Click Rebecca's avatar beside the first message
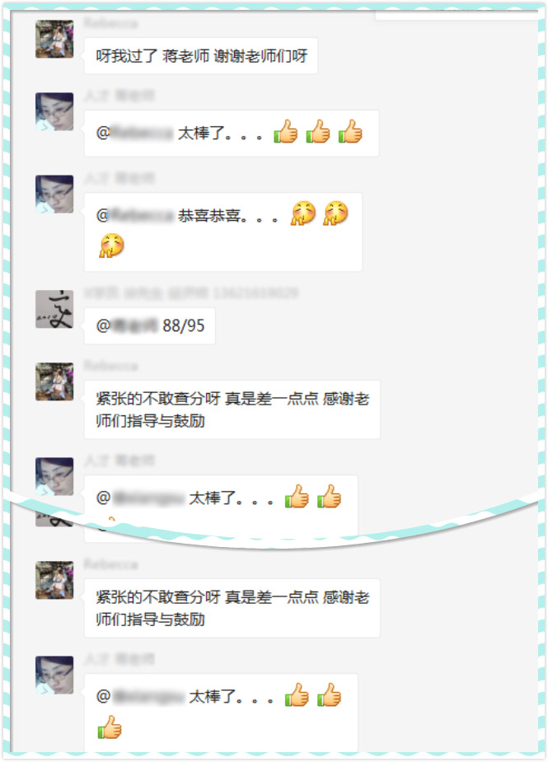The width and height of the screenshot is (548, 762). [54, 39]
